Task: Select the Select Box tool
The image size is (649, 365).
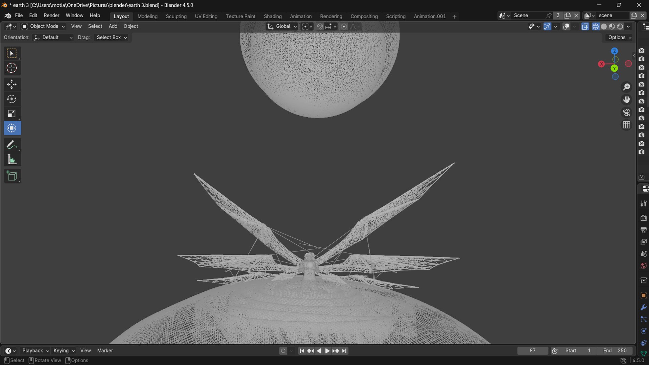Action: 12,53
